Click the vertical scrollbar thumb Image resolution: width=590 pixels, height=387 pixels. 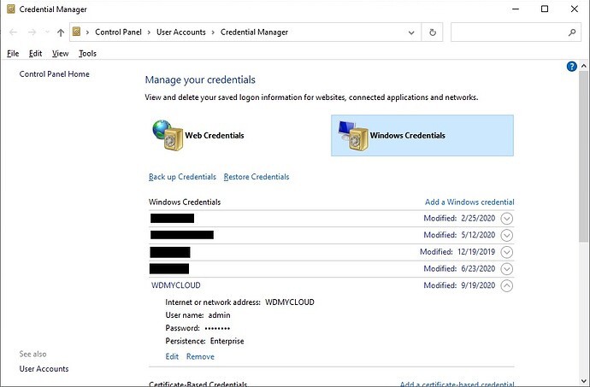[x=584, y=156]
